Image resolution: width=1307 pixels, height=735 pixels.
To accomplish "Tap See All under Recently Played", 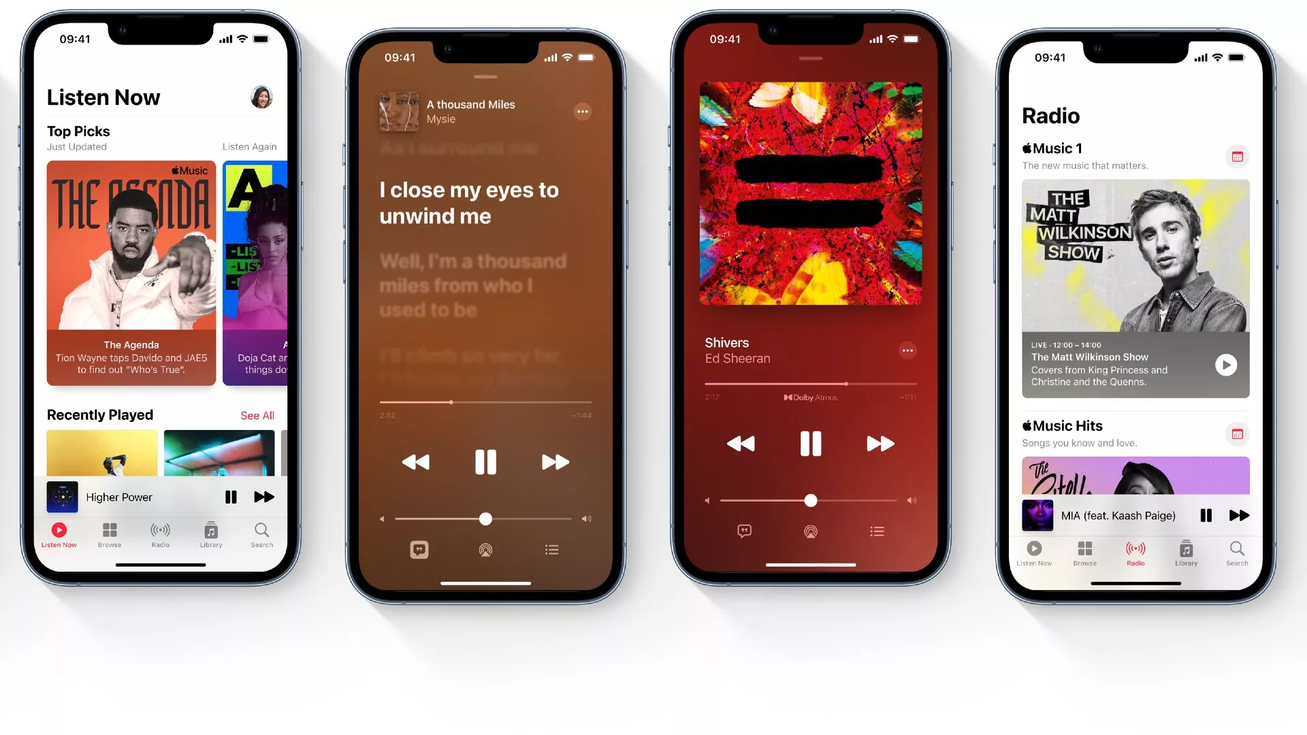I will click(257, 414).
